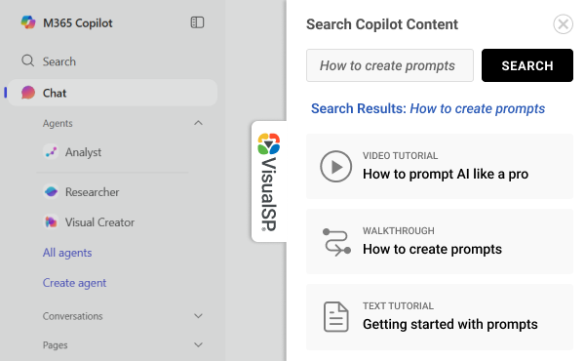Click the Analyst agent icon
Viewport: 585px width, 361px height.
coord(51,152)
